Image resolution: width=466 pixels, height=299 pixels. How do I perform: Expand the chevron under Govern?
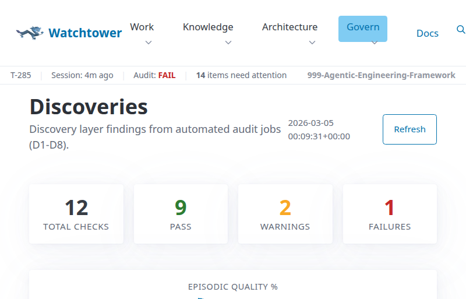[x=375, y=43]
